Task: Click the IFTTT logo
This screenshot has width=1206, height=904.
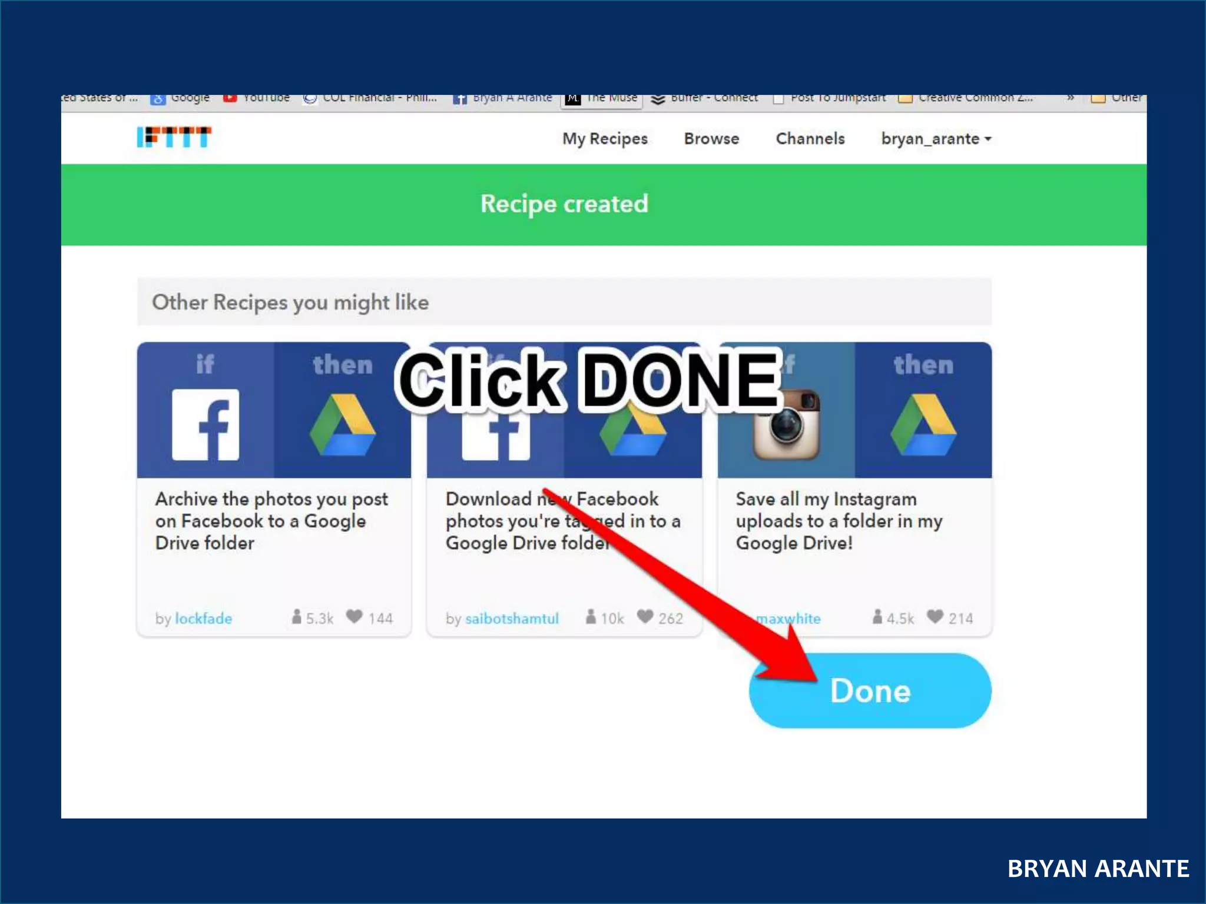Action: tap(174, 137)
